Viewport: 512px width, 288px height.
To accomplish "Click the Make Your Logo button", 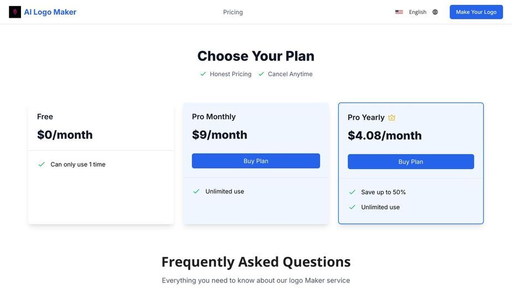I will coord(476,12).
